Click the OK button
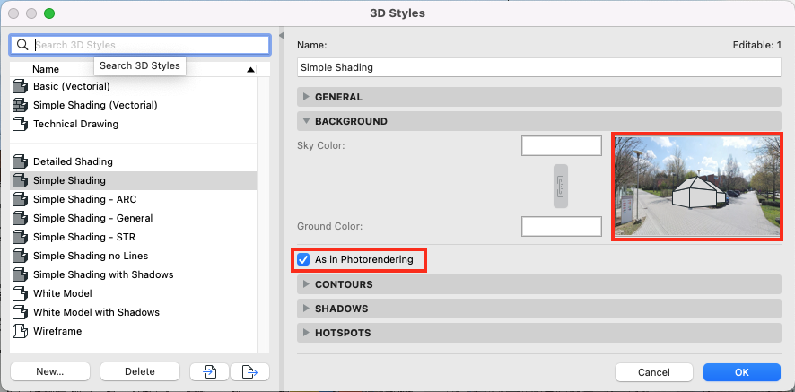Image resolution: width=795 pixels, height=392 pixels. point(742,372)
